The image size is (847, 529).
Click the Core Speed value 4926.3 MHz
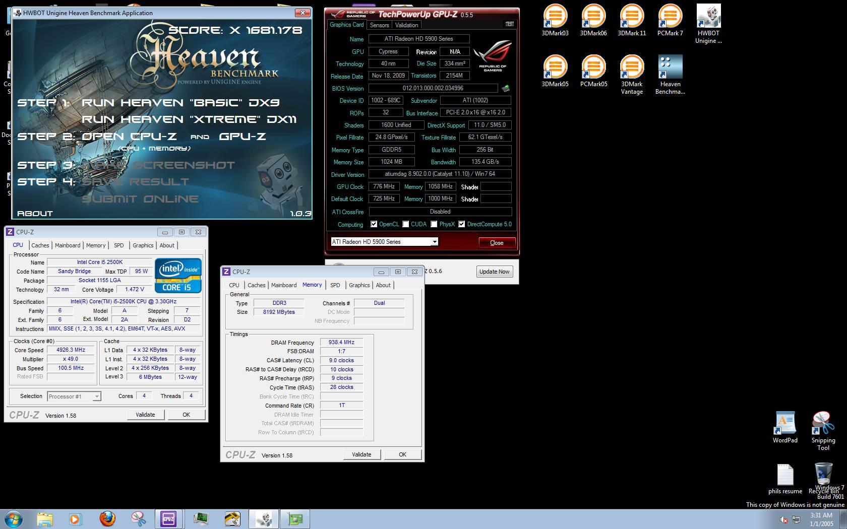[71, 350]
